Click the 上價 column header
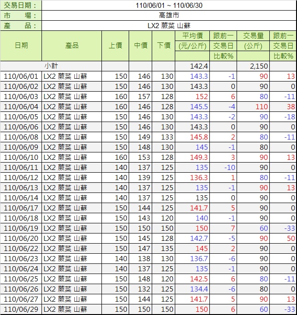 point(115,46)
